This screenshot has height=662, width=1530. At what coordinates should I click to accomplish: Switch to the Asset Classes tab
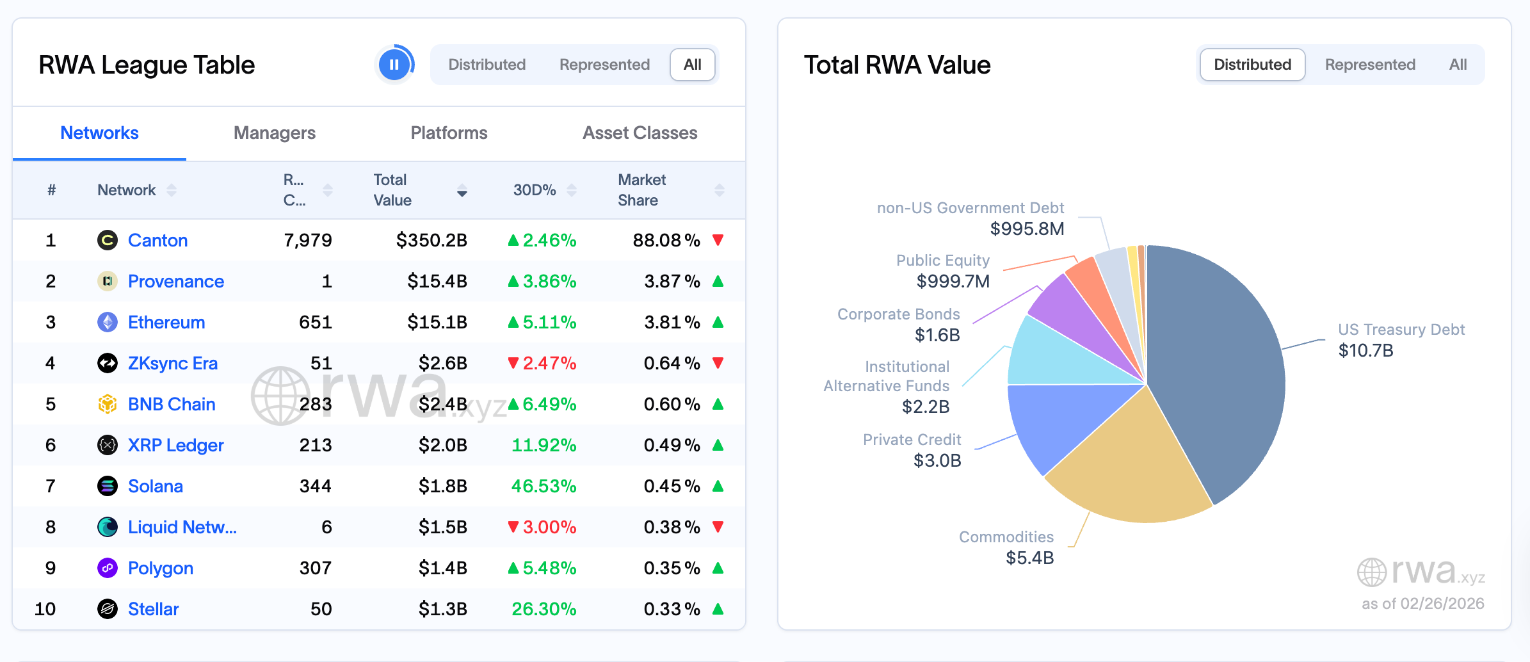coord(640,133)
